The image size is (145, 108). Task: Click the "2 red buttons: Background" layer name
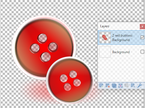122,37
